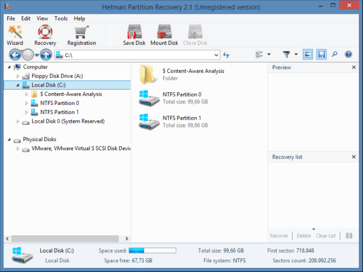Expand Local Disk 0 (System Reserved)
Viewport: 363px width, 272px height.
click(x=18, y=121)
